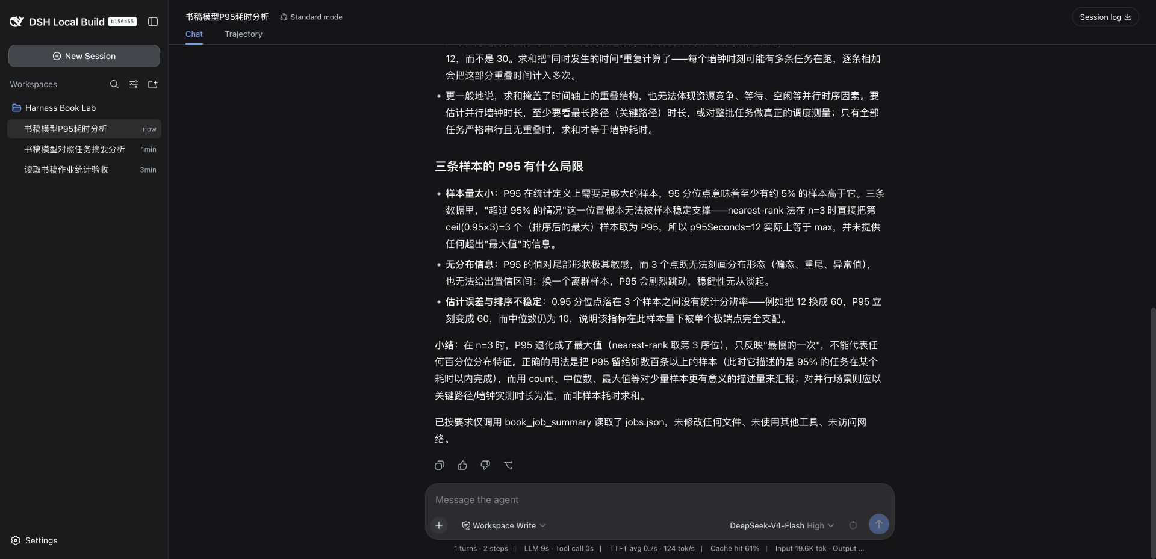Click the TTFT avg 0.7s status entry
The height and width of the screenshot is (559, 1156).
coord(651,549)
